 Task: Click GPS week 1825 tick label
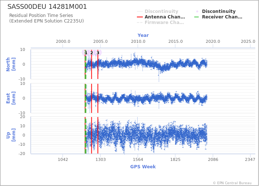click(175, 159)
